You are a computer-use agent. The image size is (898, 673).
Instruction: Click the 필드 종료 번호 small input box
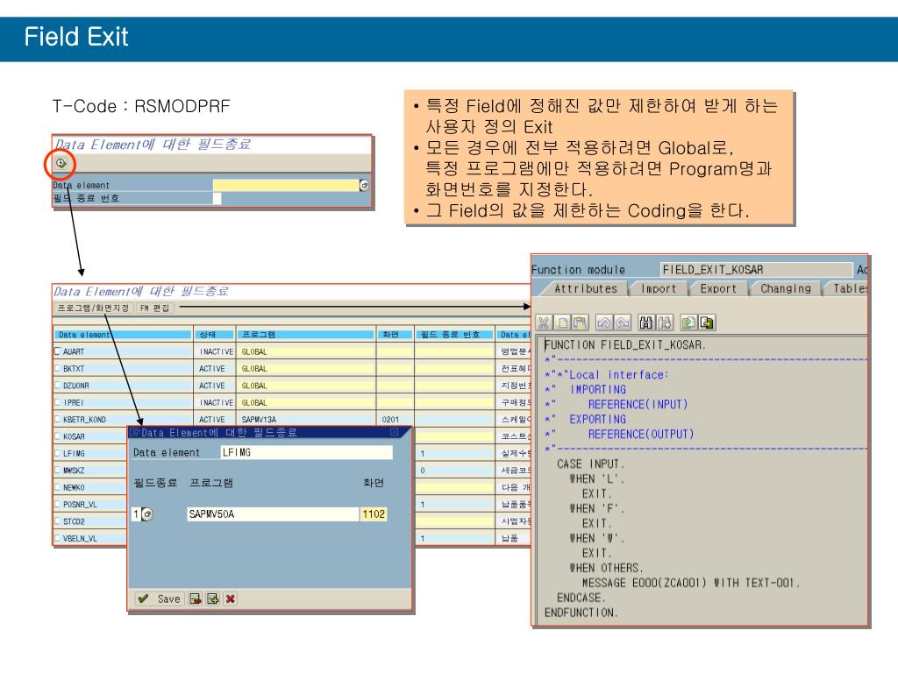[x=217, y=198]
